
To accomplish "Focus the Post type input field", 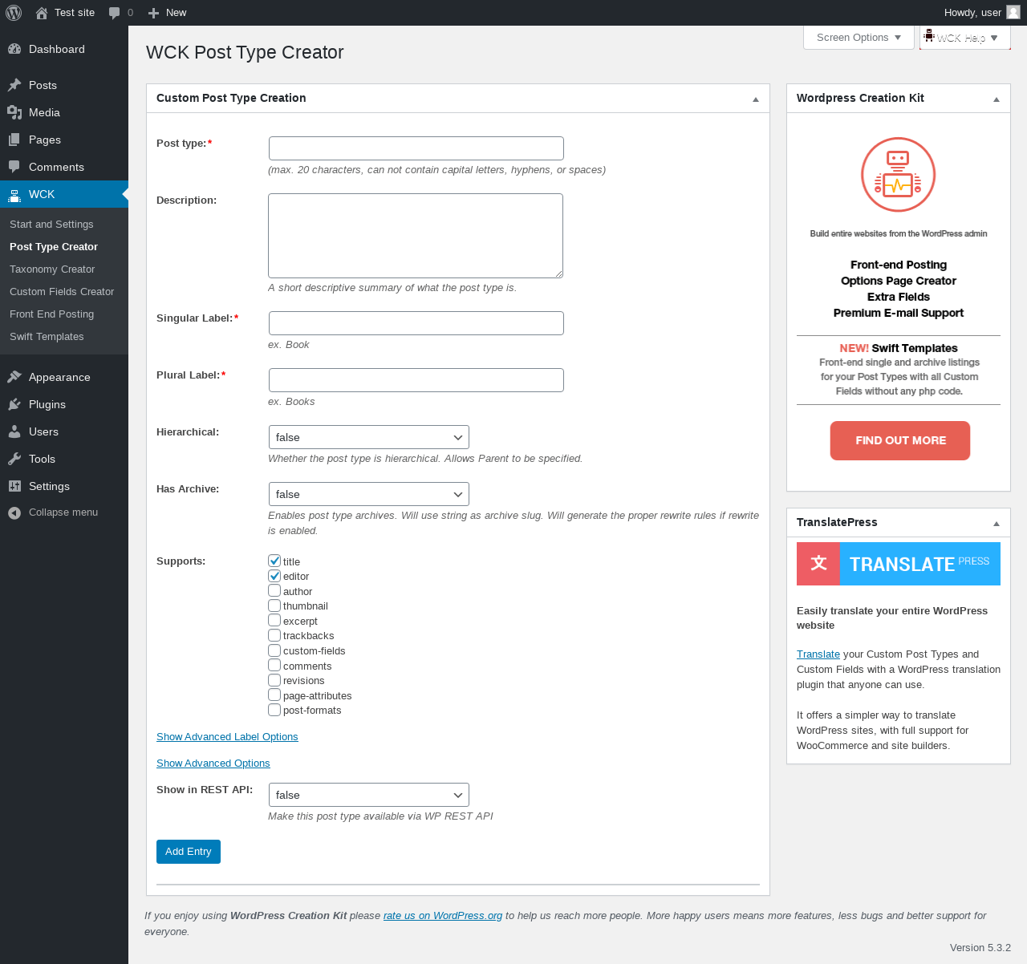I will coord(416,148).
